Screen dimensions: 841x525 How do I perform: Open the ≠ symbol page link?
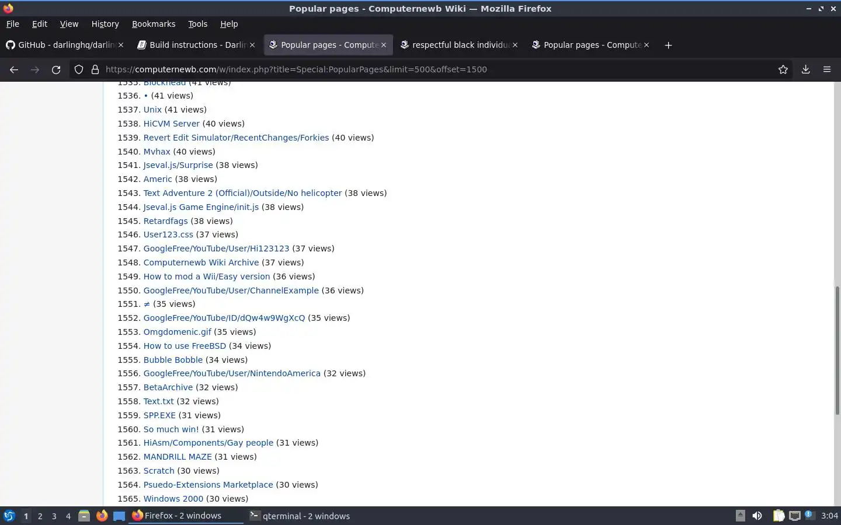(147, 304)
